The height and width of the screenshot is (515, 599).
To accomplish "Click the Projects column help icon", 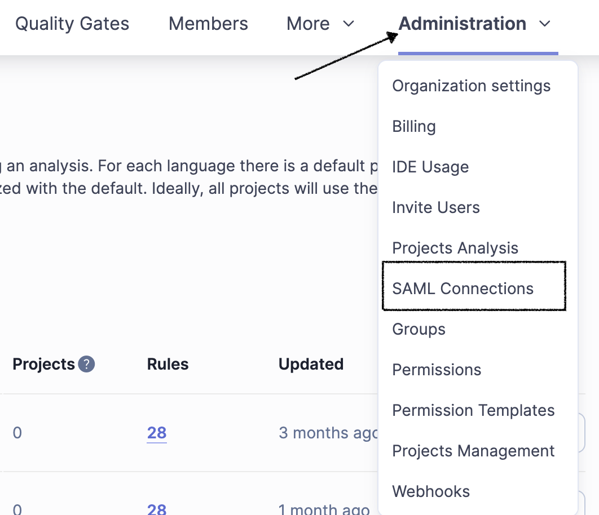I will coord(86,365).
